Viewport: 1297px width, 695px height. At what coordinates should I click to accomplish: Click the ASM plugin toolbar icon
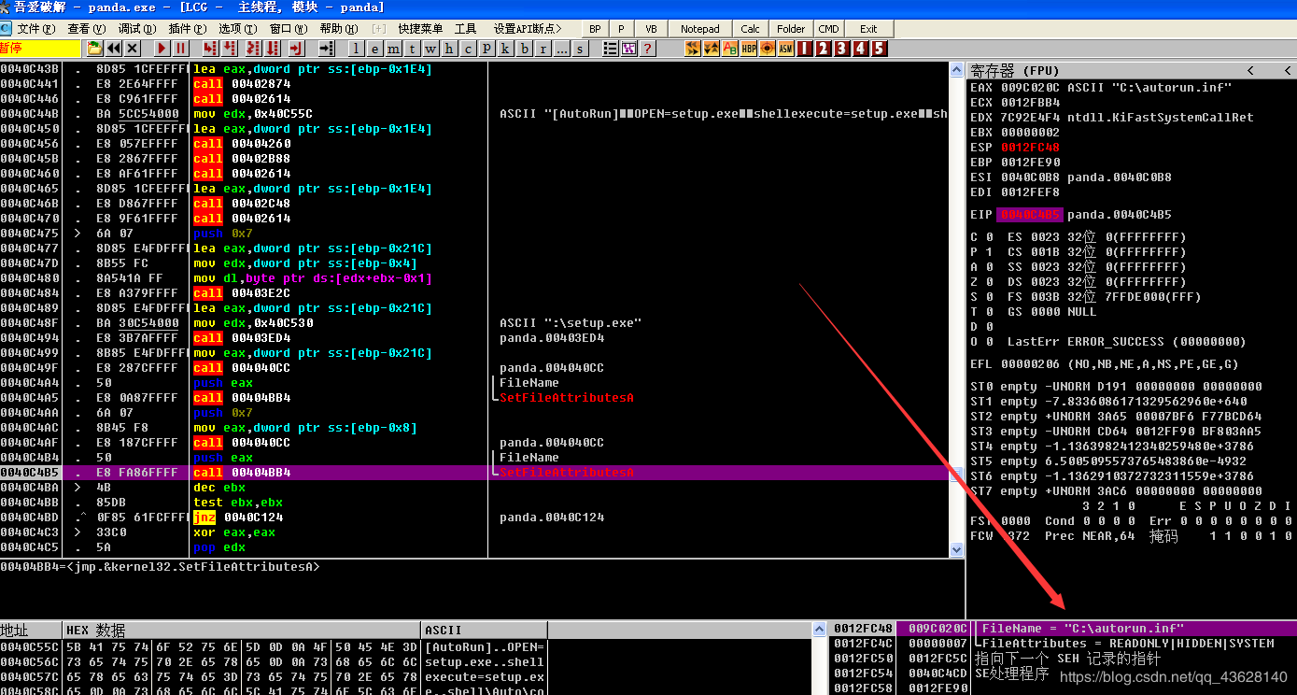coord(786,49)
